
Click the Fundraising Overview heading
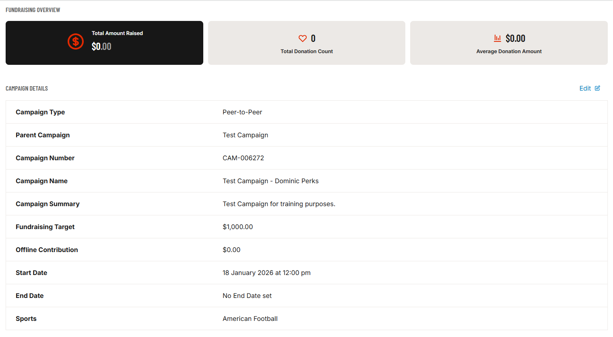click(33, 10)
